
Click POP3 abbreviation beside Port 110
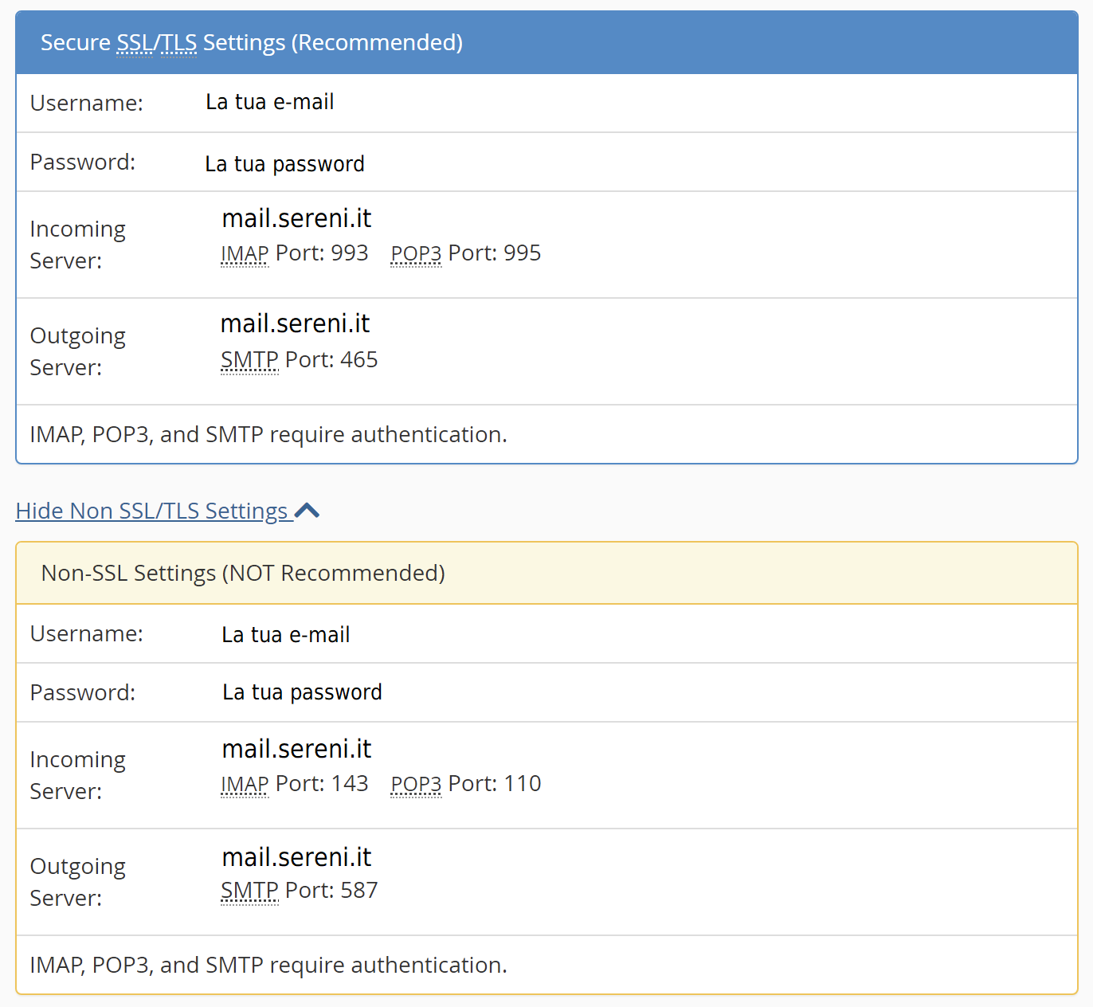point(416,785)
